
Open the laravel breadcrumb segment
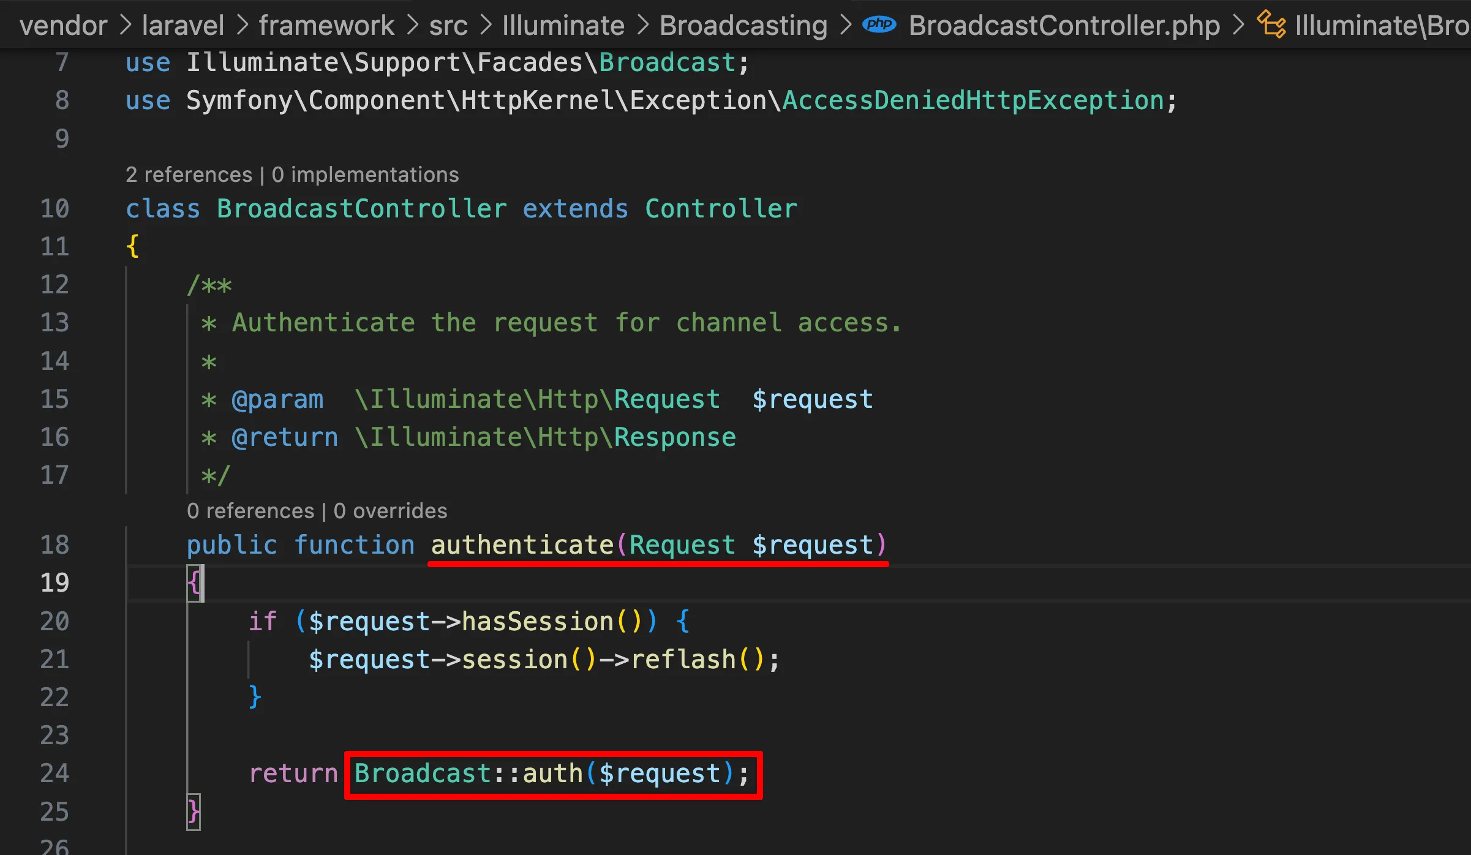tap(182, 25)
